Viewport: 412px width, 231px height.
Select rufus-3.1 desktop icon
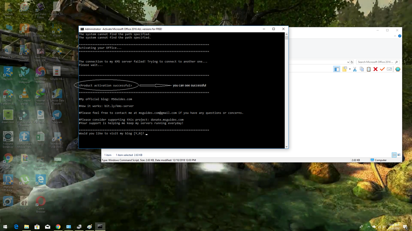57,52
